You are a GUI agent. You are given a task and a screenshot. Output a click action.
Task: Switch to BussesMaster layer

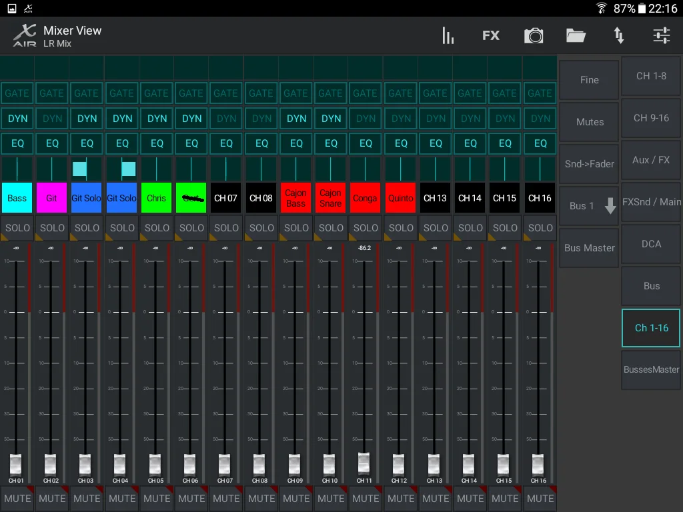coord(651,369)
